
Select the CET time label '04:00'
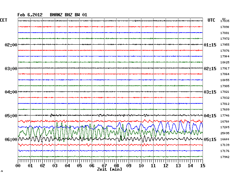[11, 92]
